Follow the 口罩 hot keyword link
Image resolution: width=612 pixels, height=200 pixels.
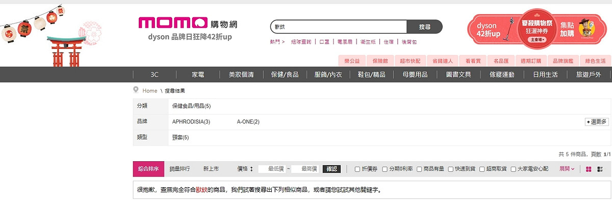tap(324, 42)
